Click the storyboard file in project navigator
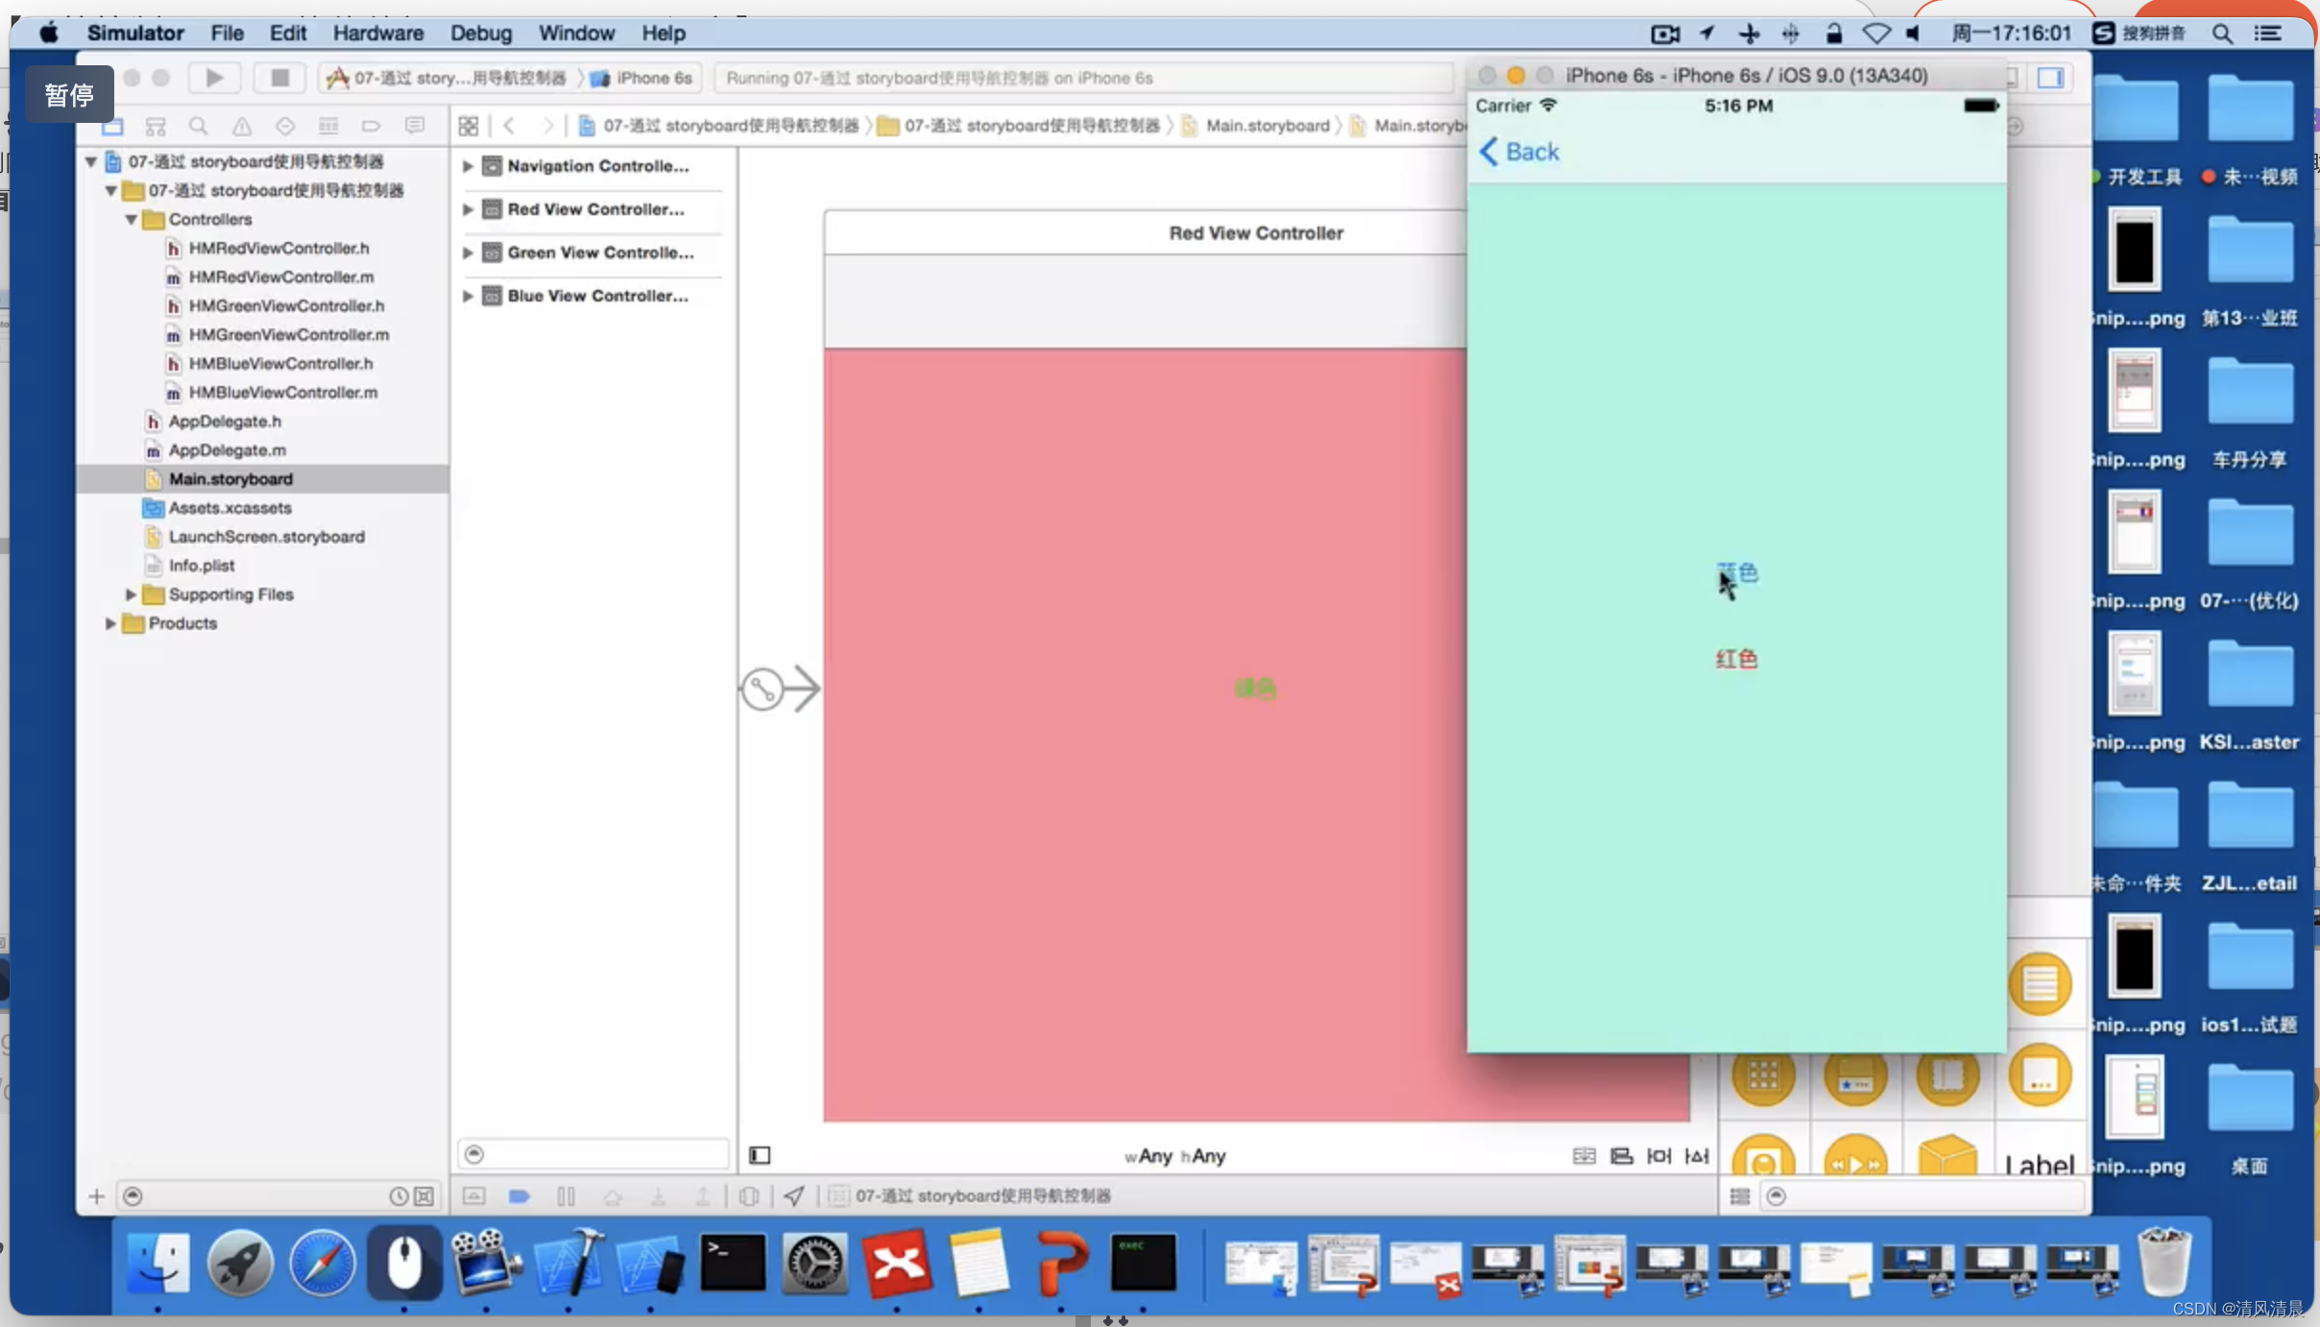The width and height of the screenshot is (2320, 1327). 231,478
